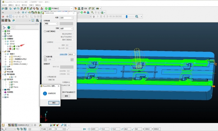Click the zoom magnifier icon beside slider
Image resolution: width=218 pixels, height=131 pixels.
137,17
